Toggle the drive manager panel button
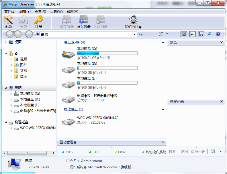Image resolution: width=227 pixels, height=174 pixels. [x=184, y=34]
